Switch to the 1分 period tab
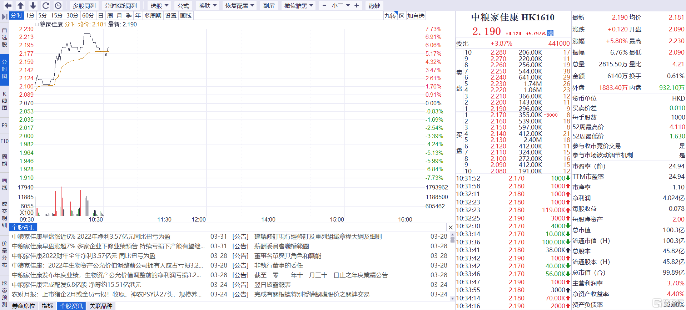The height and width of the screenshot is (310, 686). click(30, 16)
